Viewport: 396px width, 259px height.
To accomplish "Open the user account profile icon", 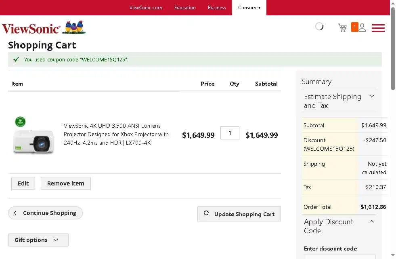I will [x=362, y=27].
